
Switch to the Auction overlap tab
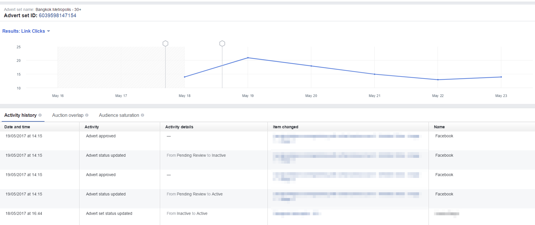pyautogui.click(x=68, y=115)
